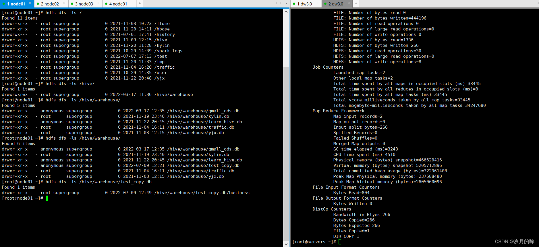Close the 4 node01 tab
539x247 pixels.
pyautogui.click(x=132, y=3)
